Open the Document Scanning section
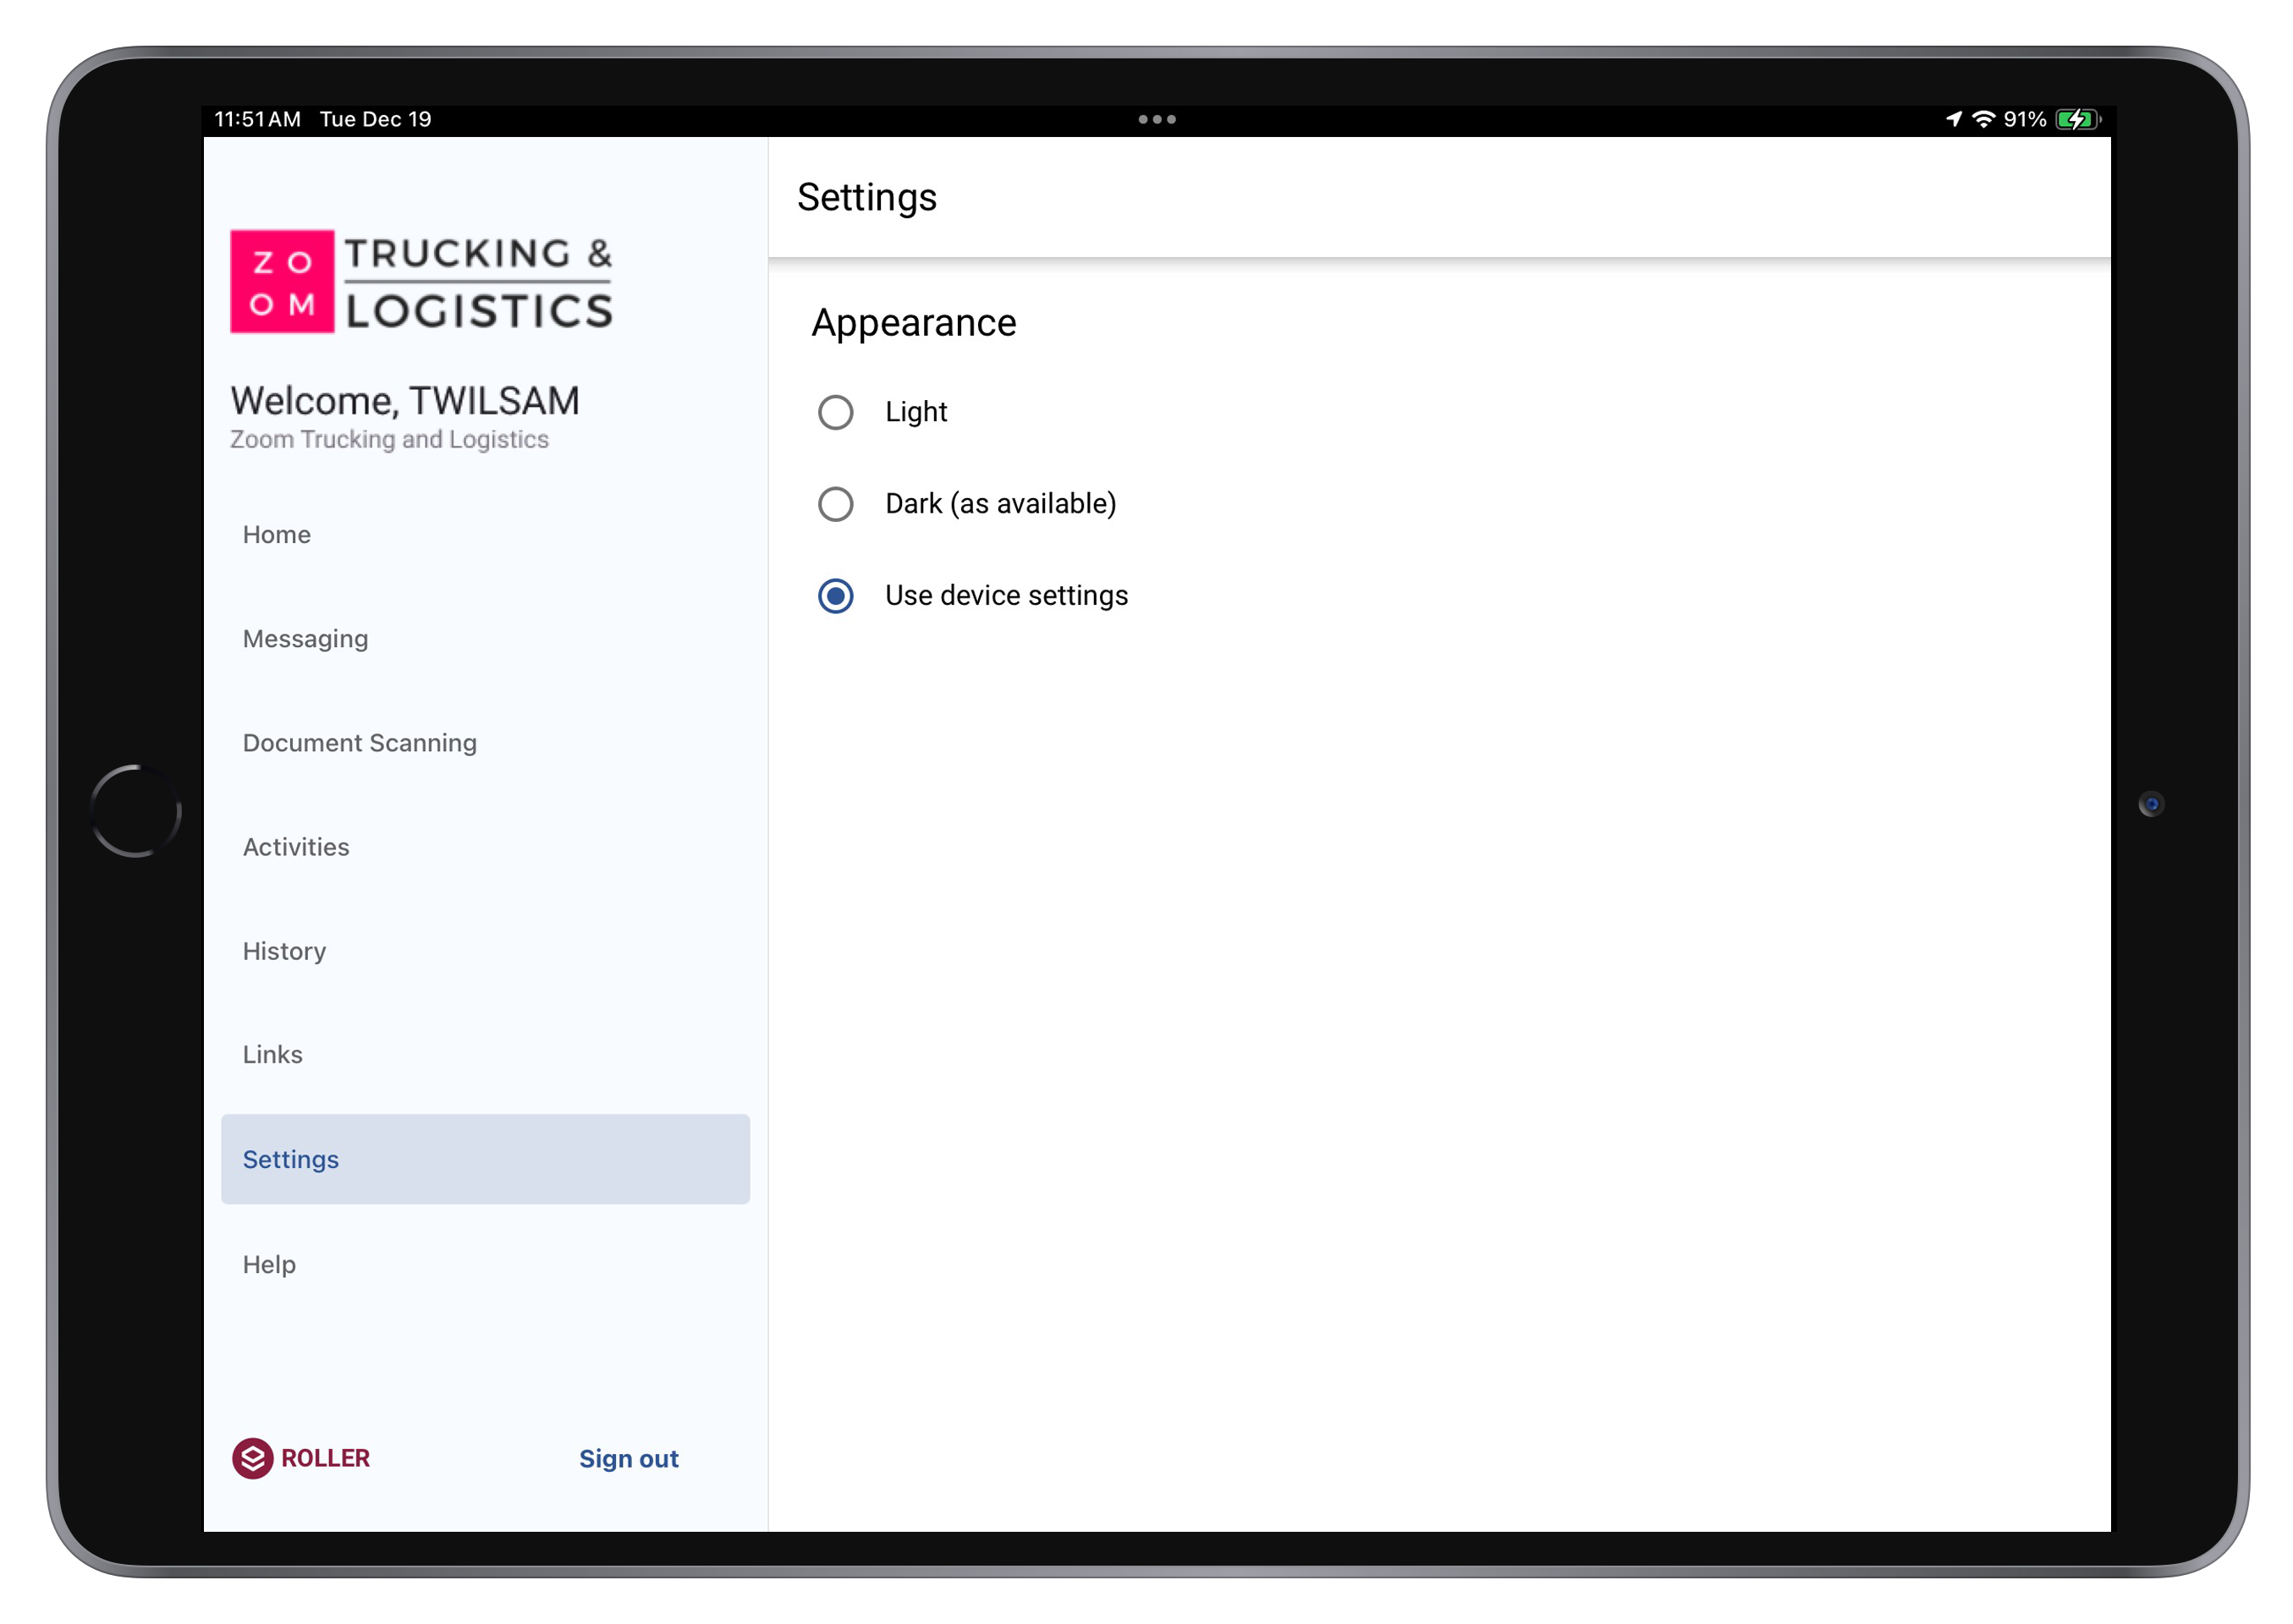Viewport: 2293px width, 1624px height. (x=359, y=743)
